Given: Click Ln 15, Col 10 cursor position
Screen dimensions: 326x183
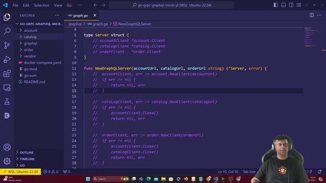Looking at the screenshot, I should point(228,172).
